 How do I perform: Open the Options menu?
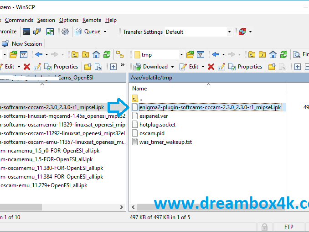pyautogui.click(x=69, y=20)
